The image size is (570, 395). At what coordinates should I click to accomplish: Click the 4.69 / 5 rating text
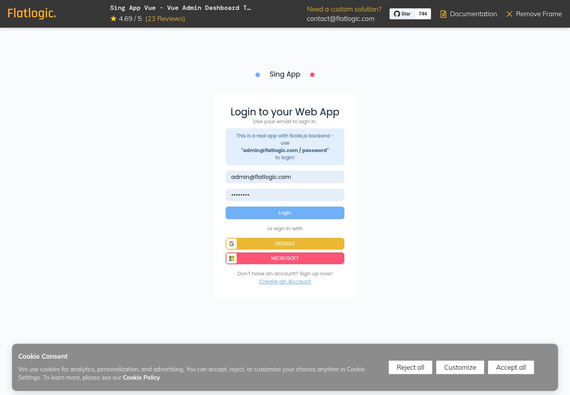pyautogui.click(x=130, y=19)
